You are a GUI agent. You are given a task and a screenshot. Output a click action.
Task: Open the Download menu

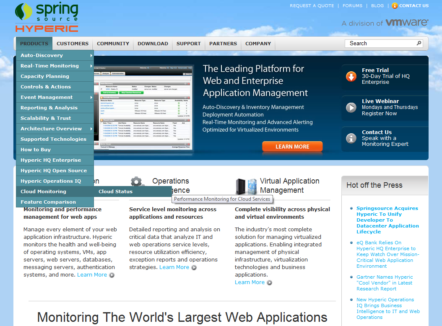click(x=153, y=44)
